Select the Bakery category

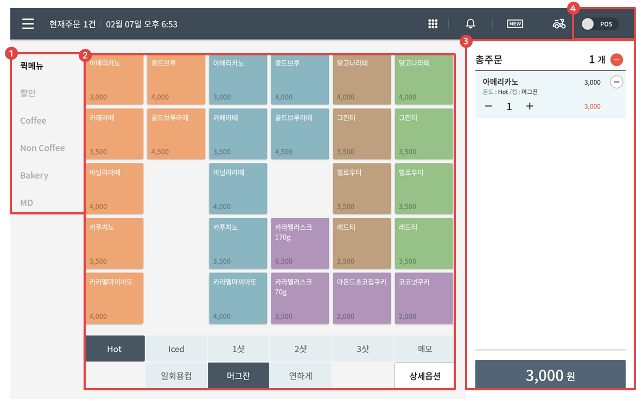point(35,175)
